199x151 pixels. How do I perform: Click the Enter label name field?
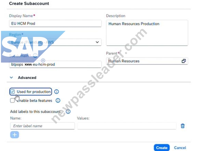tap(43, 126)
